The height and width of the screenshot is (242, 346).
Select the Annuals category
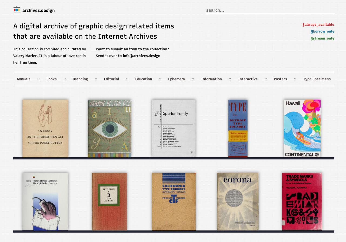[x=24, y=79]
